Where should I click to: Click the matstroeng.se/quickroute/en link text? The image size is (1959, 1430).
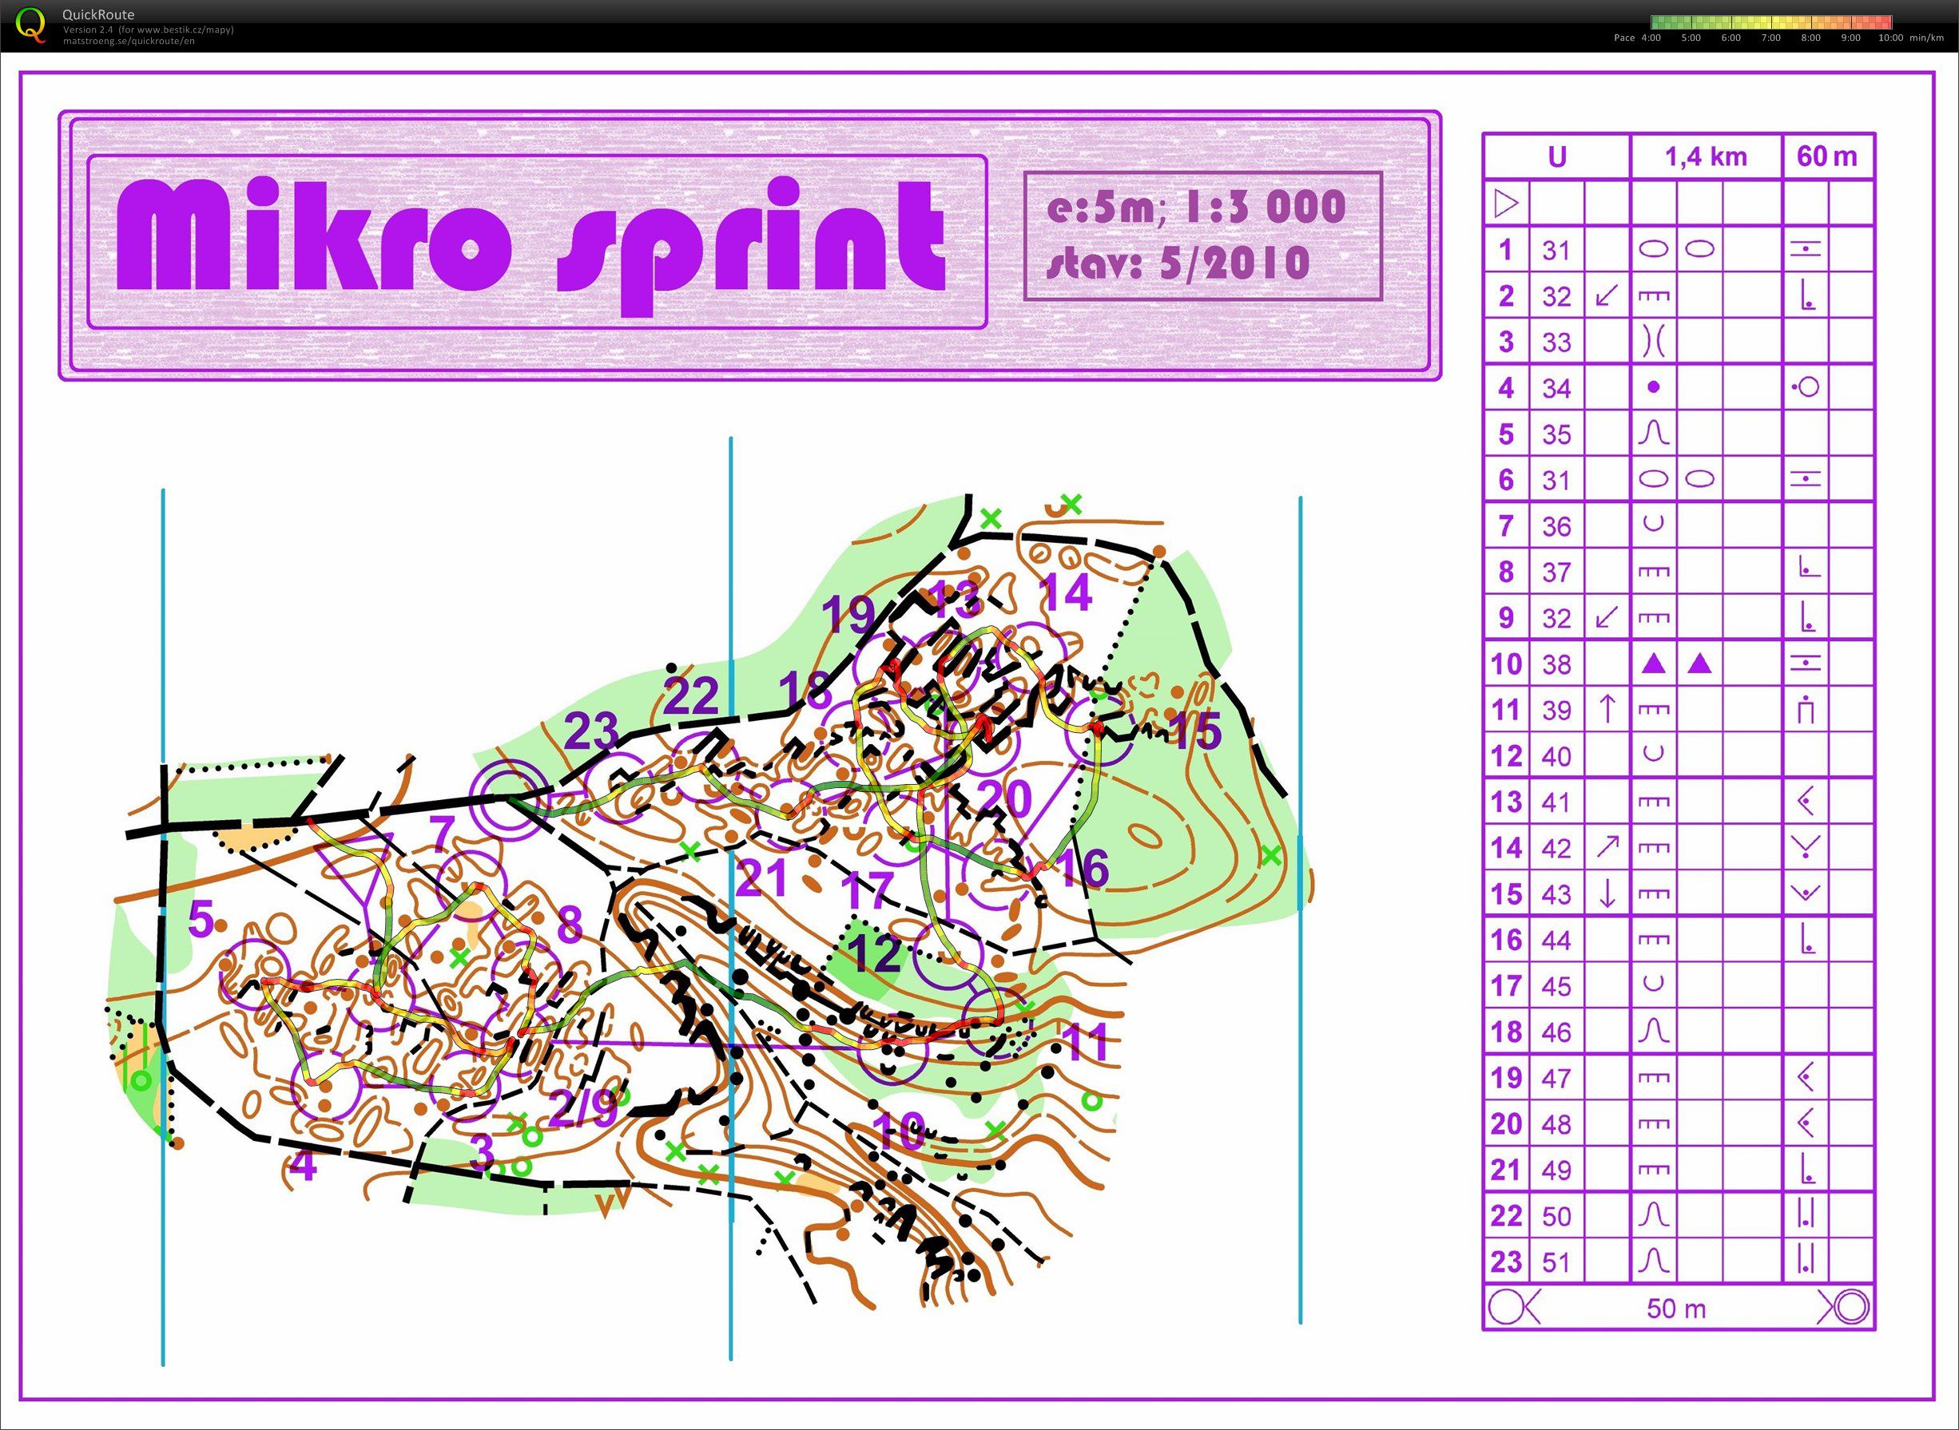tap(129, 42)
